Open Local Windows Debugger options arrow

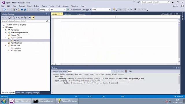click(x=90, y=10)
